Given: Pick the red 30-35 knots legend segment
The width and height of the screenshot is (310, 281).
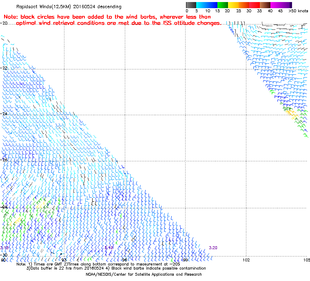Looking at the screenshot, I should pyautogui.click(x=255, y=5).
